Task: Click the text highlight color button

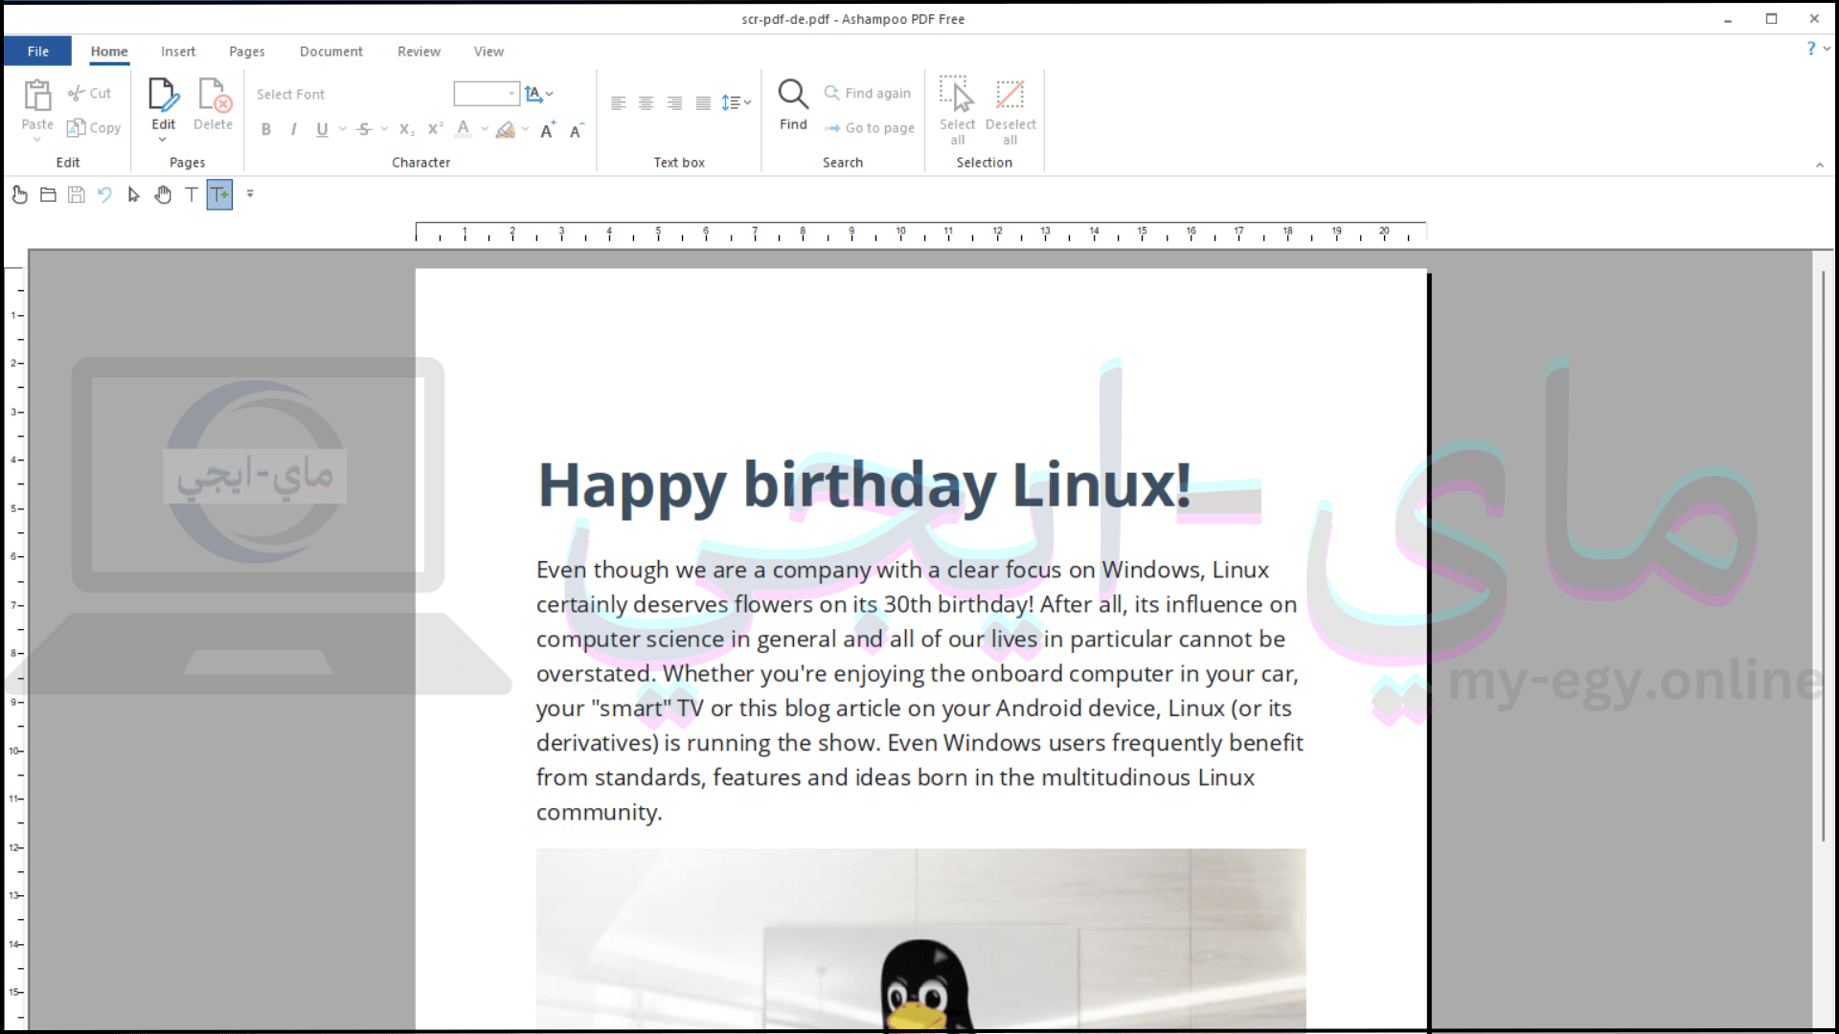Action: (506, 129)
